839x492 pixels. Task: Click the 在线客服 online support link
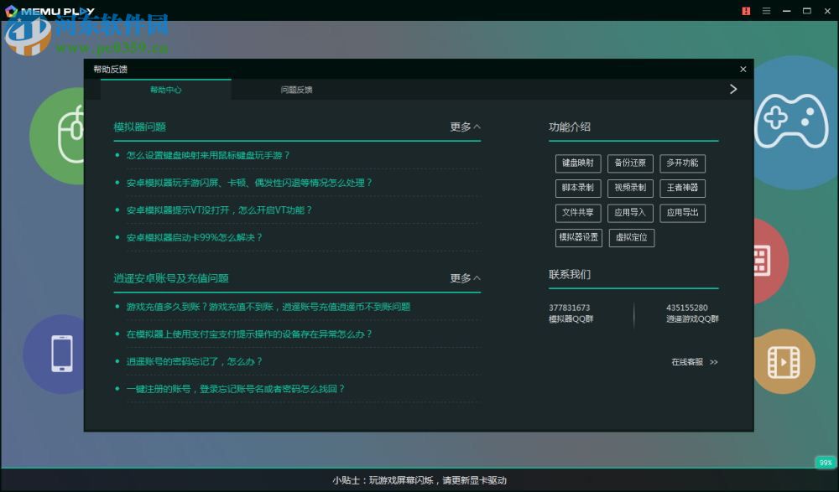coord(688,362)
